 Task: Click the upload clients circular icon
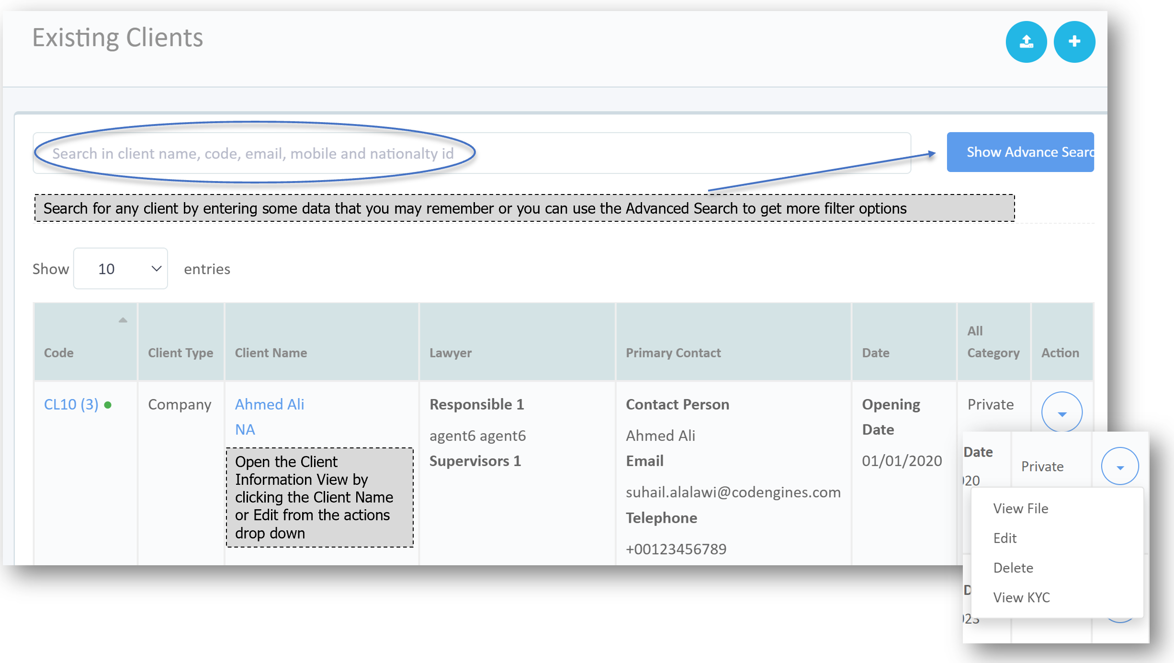coord(1026,42)
